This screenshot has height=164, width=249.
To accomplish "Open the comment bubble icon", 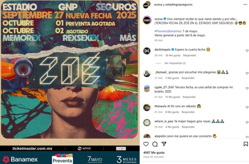I will 155,144.
